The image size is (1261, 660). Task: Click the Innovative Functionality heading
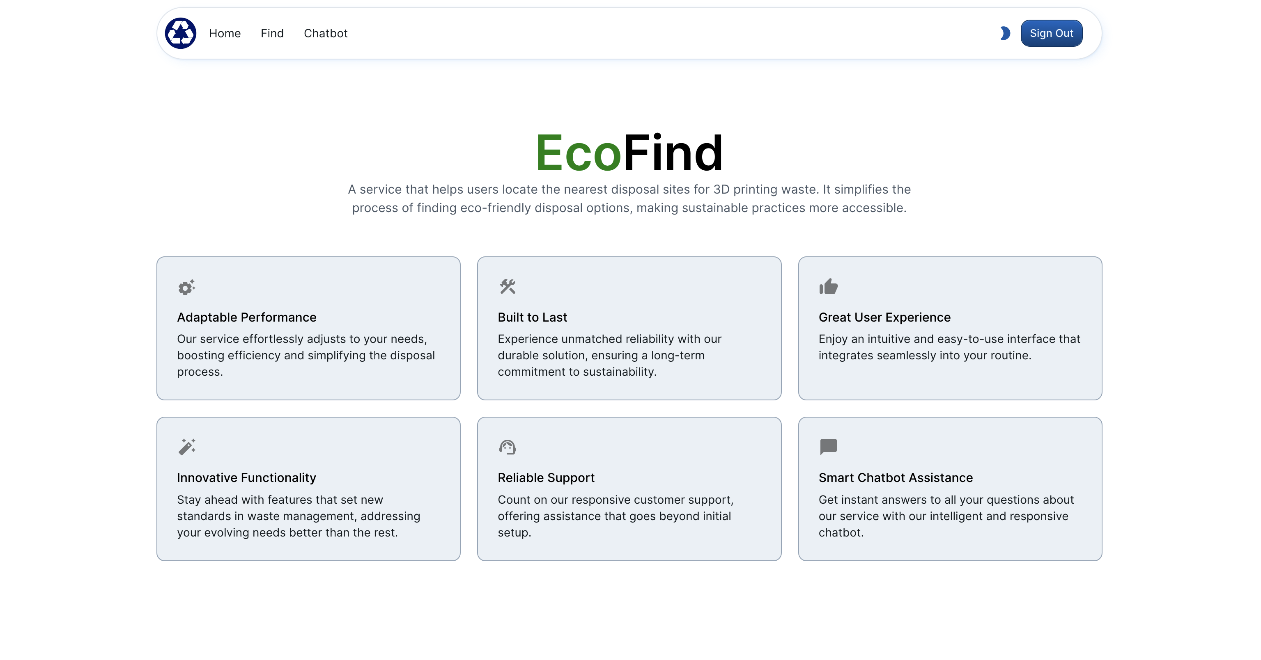(247, 477)
